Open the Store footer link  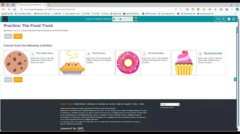click(x=135, y=104)
